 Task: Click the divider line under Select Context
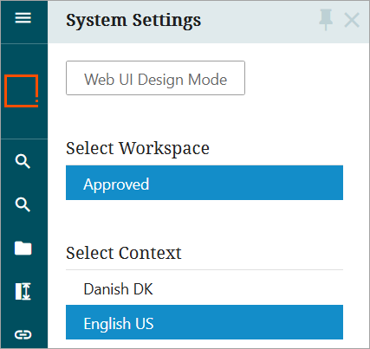click(204, 270)
